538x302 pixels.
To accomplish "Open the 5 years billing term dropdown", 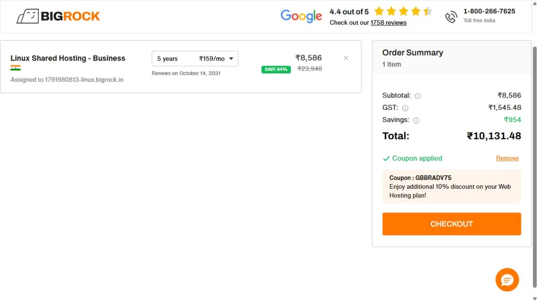I will coord(195,59).
